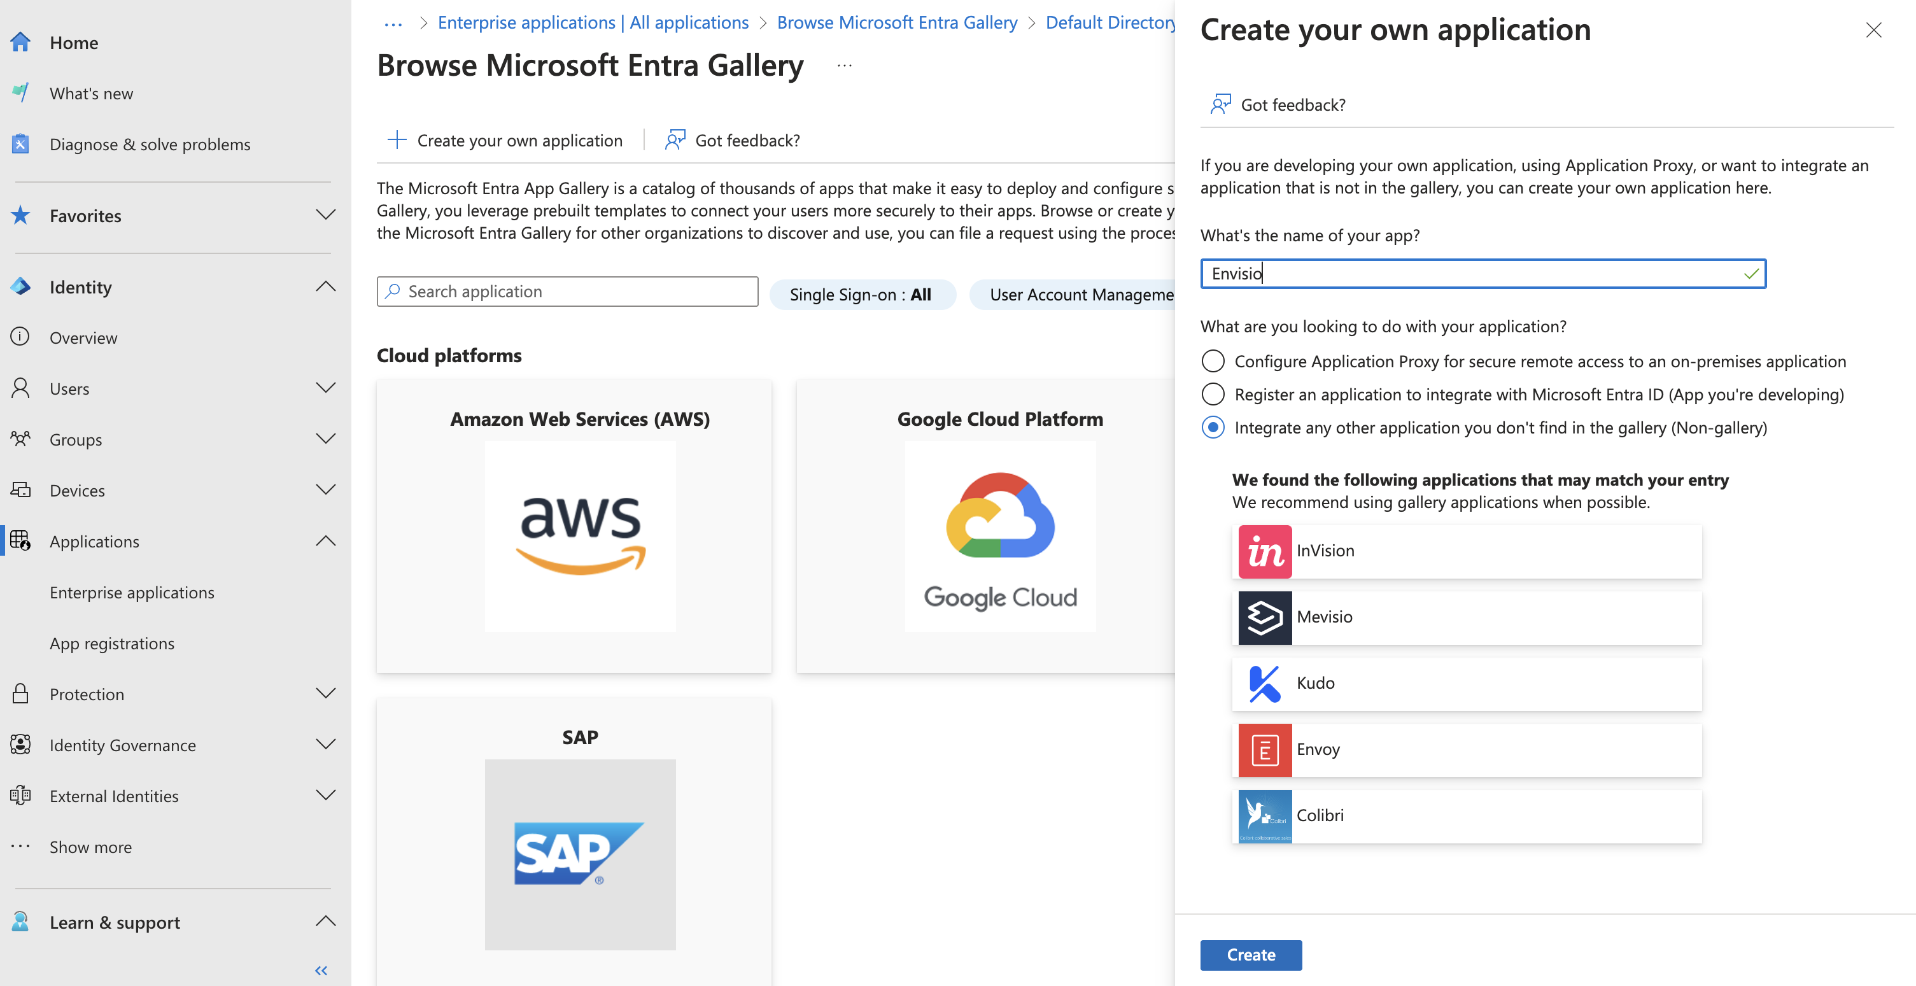Screen dimensions: 1916x986
Task: Select the Non-gallery integrate radio option
Action: tap(1213, 428)
